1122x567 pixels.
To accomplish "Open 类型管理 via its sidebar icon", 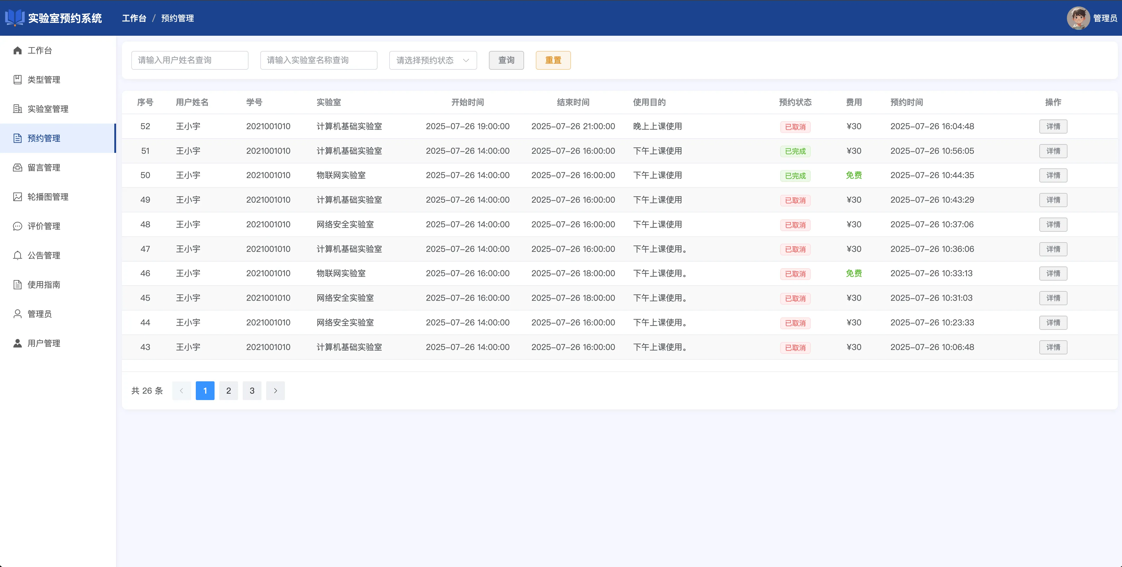I will (x=17, y=80).
